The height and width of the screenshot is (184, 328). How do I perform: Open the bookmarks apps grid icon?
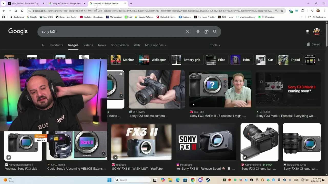pyautogui.click(x=3, y=17)
